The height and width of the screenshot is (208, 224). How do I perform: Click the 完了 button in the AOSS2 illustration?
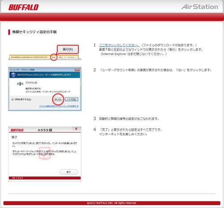pos(69,172)
